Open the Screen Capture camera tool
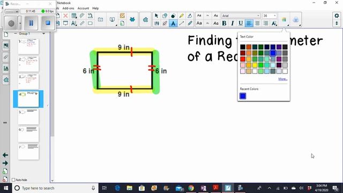Screen dimensions: 343x193 tap(100, 19)
